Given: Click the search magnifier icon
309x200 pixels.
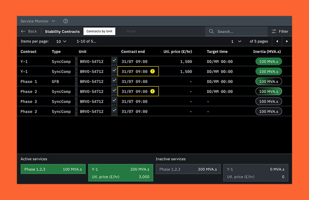Looking at the screenshot, I should pos(211,31).
